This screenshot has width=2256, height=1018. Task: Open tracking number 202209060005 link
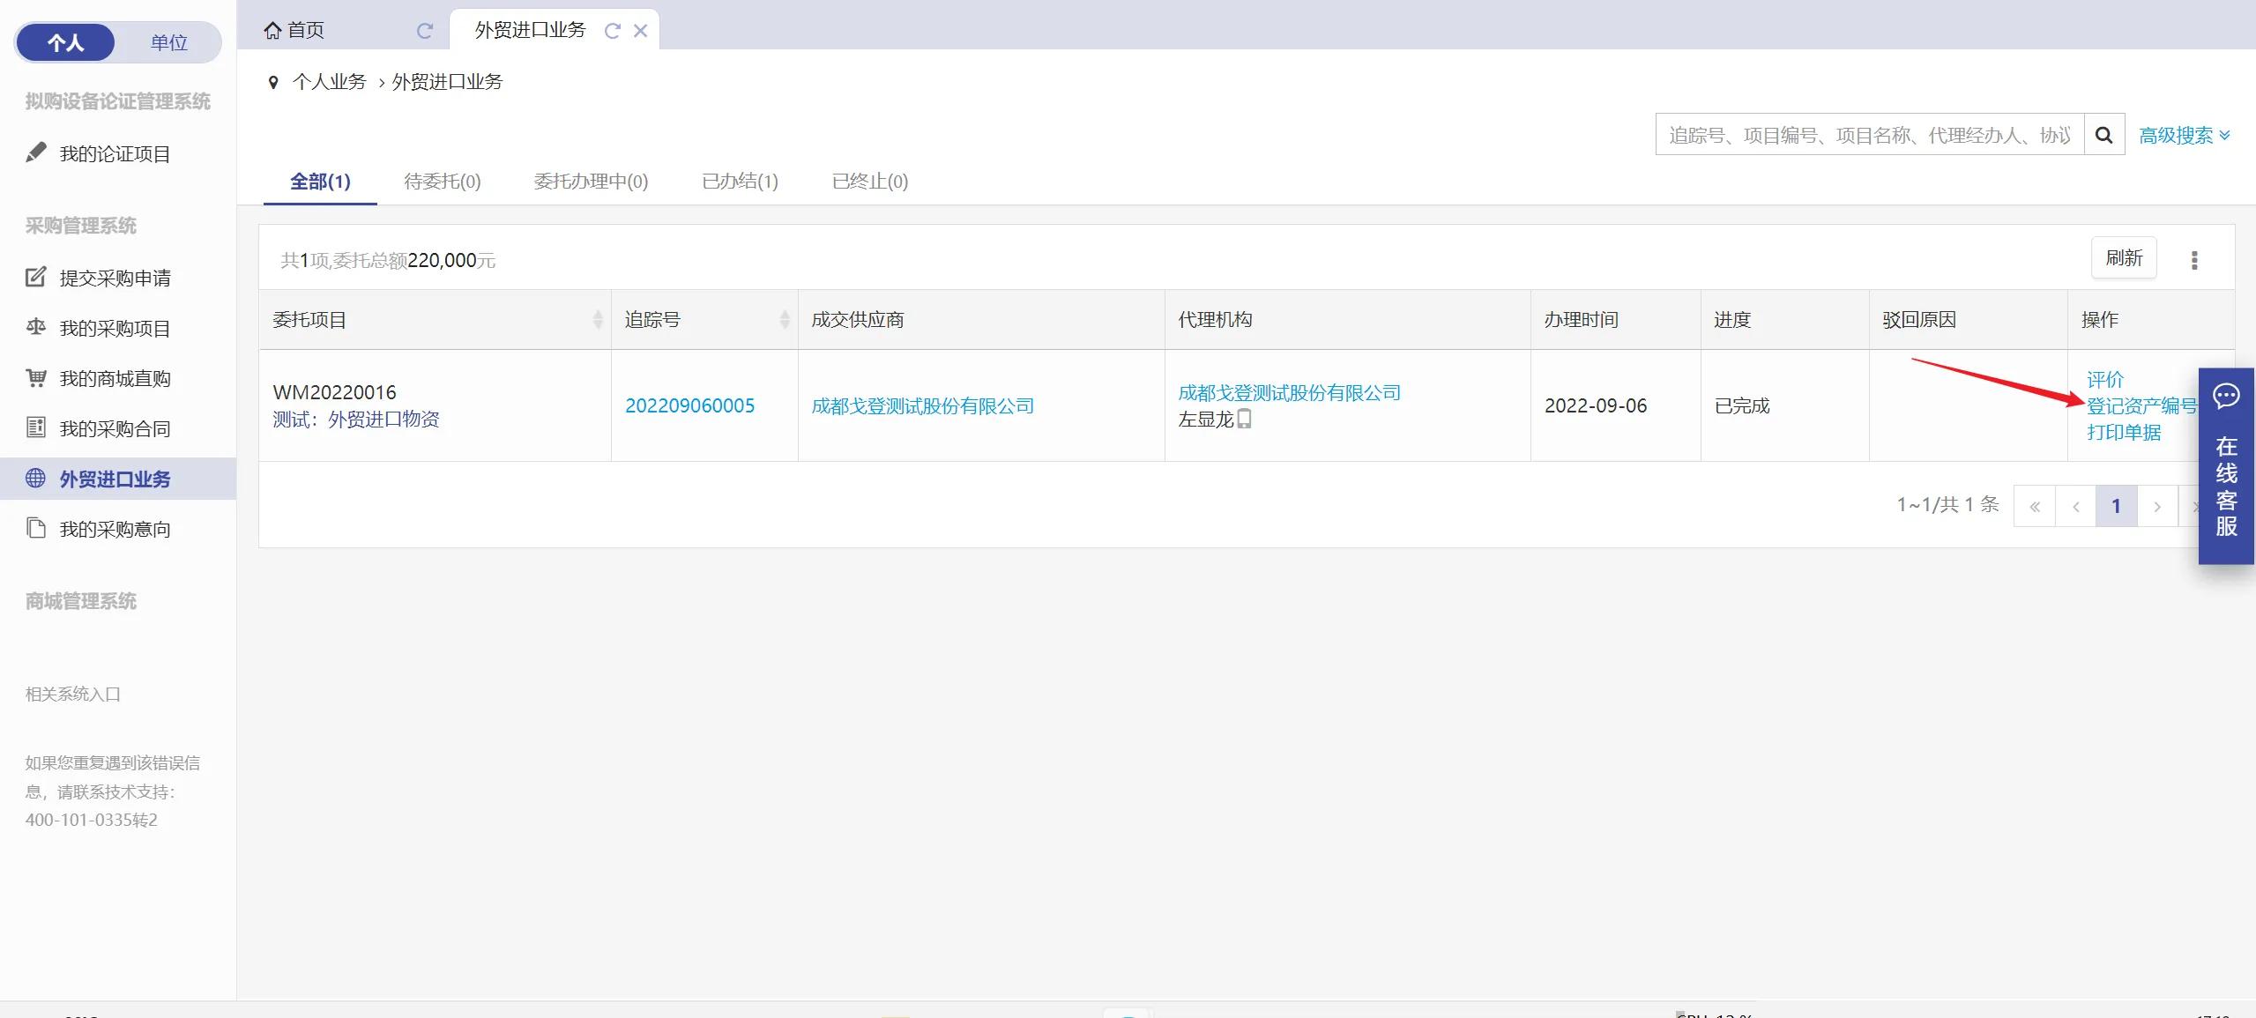689,405
